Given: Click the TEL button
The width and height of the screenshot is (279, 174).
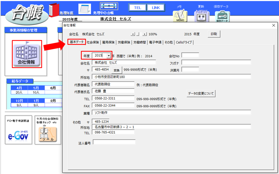Looking at the screenshot, I should coord(138,8).
